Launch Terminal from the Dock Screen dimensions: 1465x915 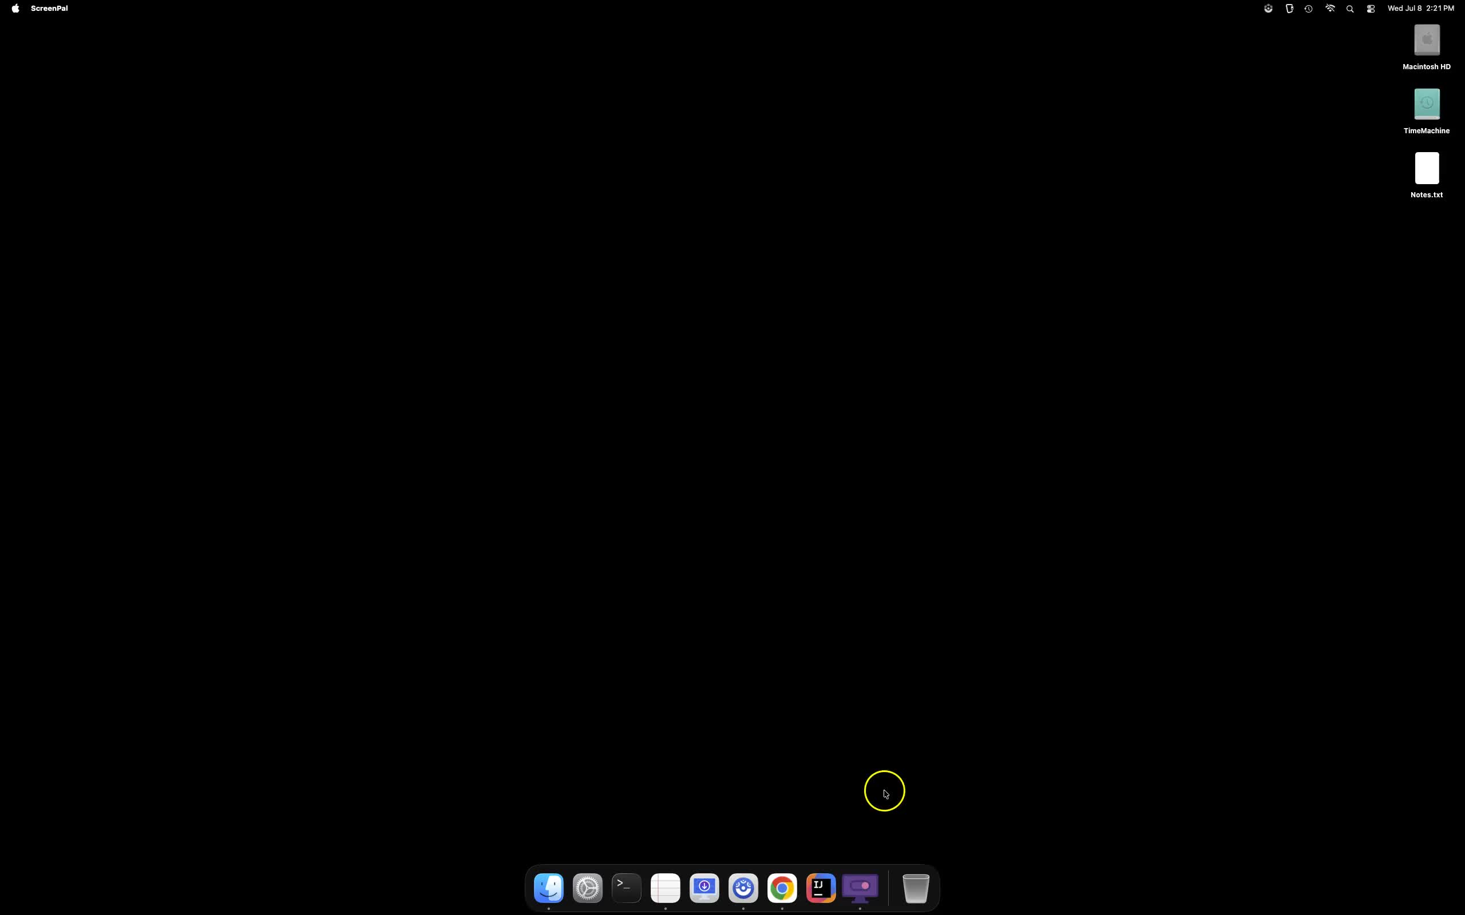(627, 888)
